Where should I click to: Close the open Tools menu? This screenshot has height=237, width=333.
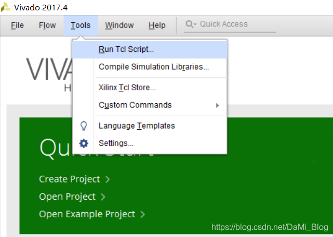(81, 25)
